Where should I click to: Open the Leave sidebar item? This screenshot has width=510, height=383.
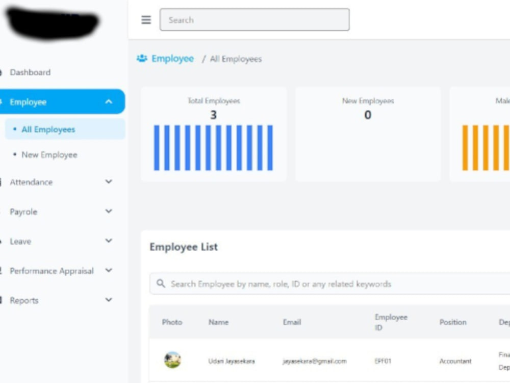[20, 242]
